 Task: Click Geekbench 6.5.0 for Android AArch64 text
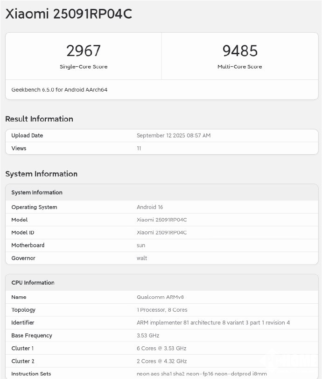[59, 90]
